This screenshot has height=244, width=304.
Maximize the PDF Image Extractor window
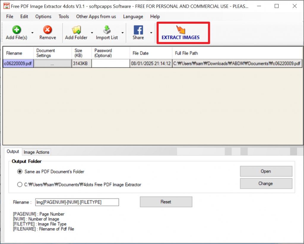pyautogui.click(x=277, y=6)
